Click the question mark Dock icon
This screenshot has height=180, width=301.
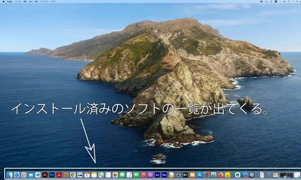[269, 175]
